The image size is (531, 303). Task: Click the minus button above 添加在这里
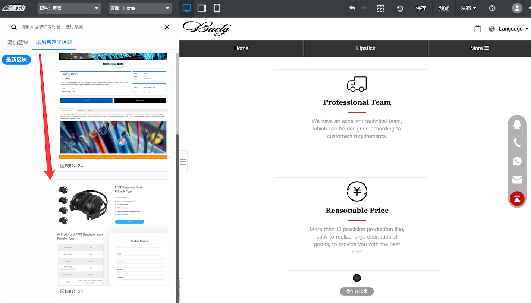pos(357,278)
